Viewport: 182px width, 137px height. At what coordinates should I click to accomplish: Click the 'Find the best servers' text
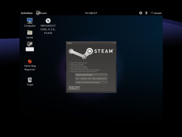tap(79, 66)
